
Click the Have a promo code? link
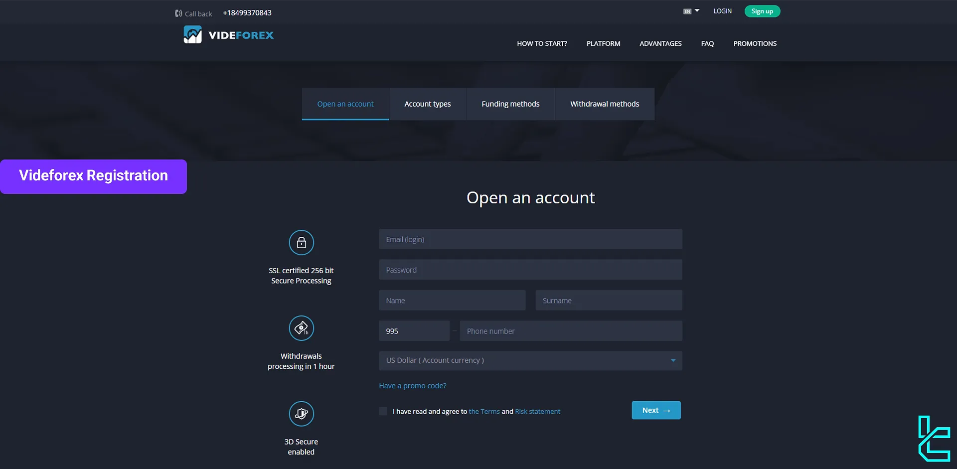pos(412,386)
